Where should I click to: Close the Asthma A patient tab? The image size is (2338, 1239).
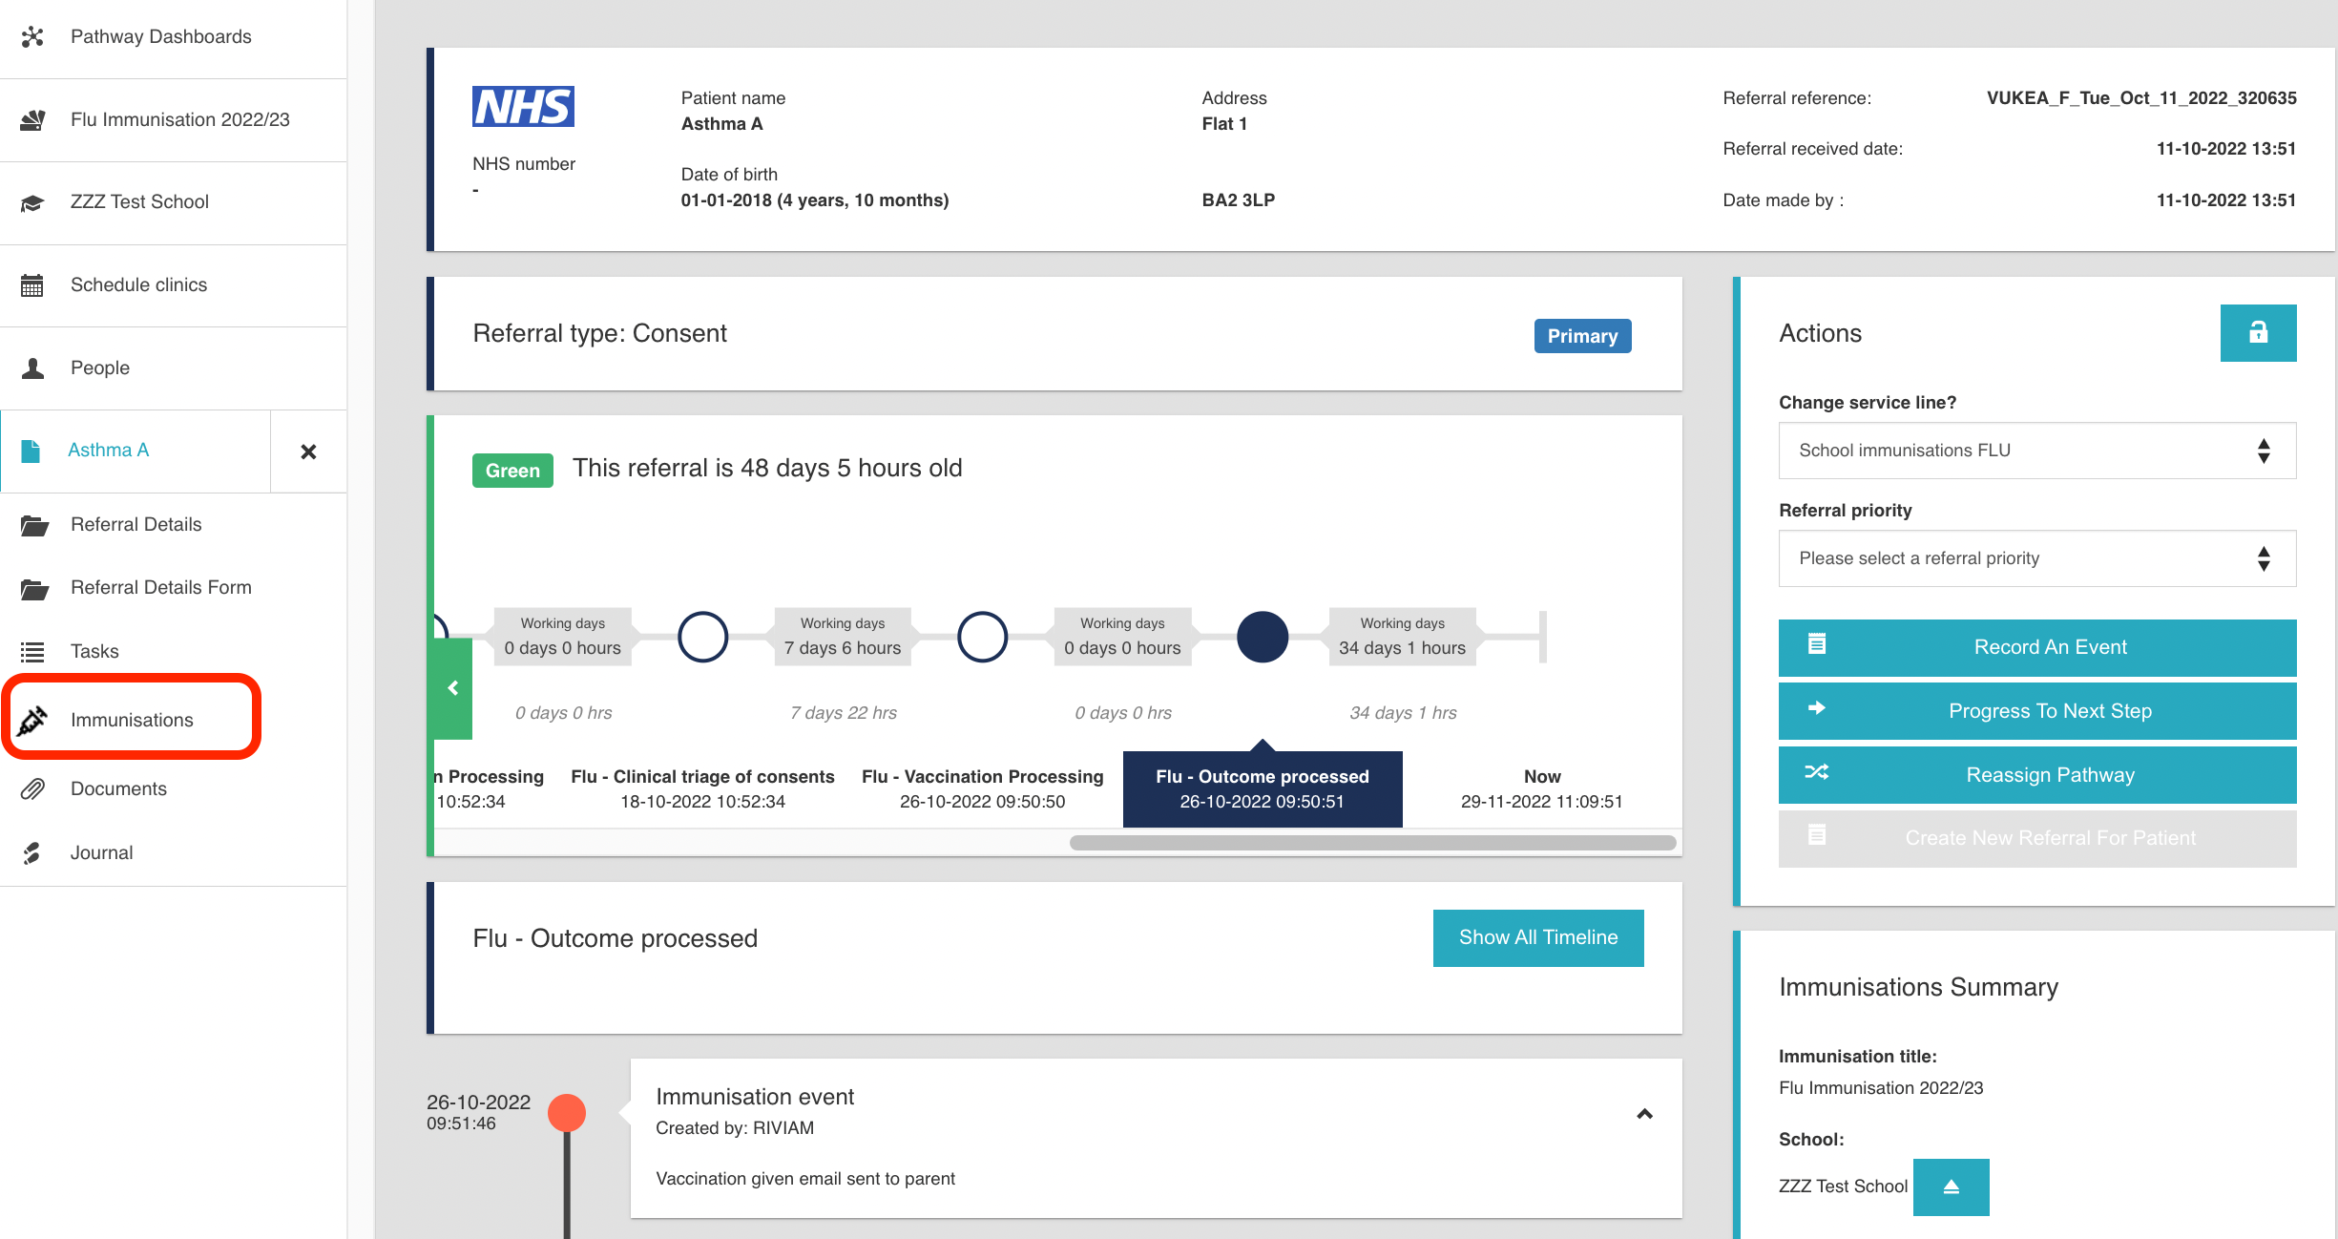tap(308, 451)
